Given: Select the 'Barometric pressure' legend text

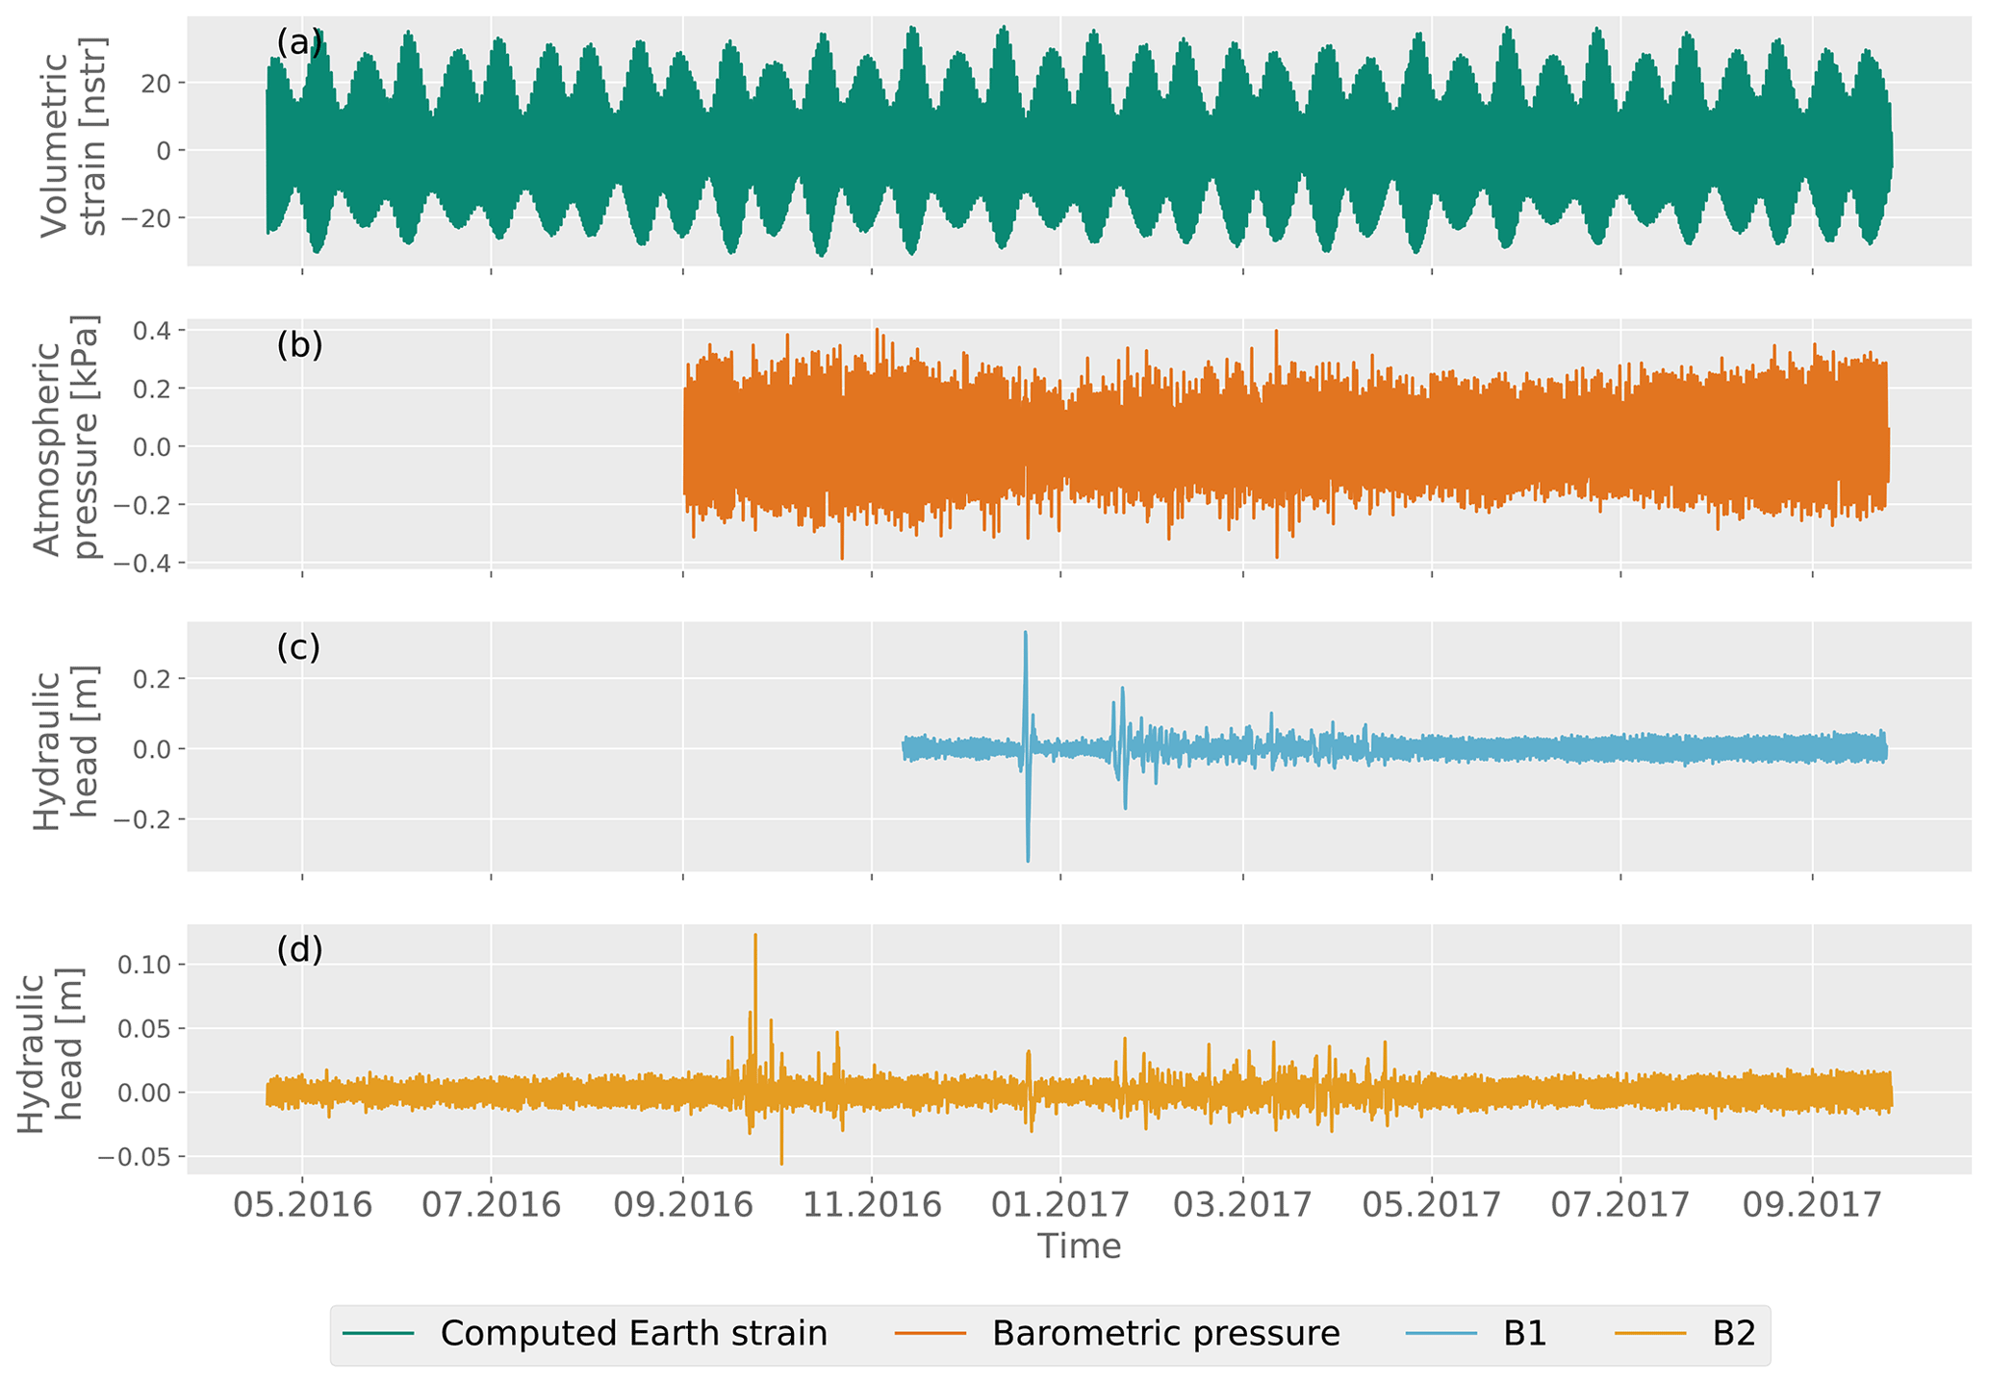Looking at the screenshot, I should [x=1165, y=1333].
